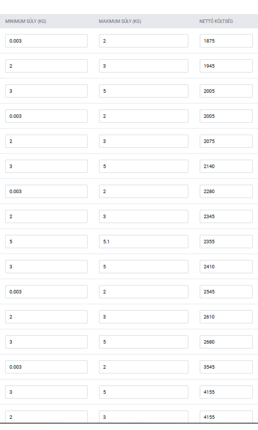Edit the net cost field showing 2280
258x430 pixels.
(x=226, y=191)
